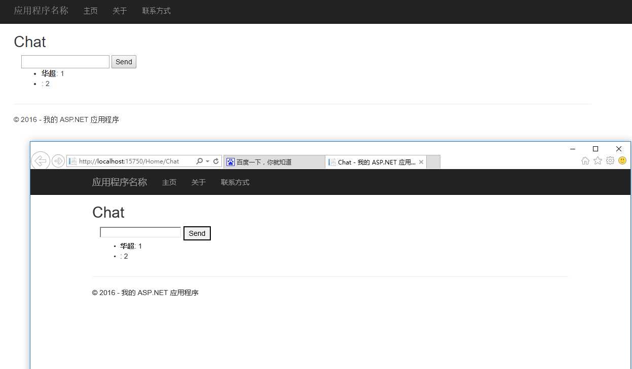
Task: Click the message input in the IE window
Action: pos(140,232)
